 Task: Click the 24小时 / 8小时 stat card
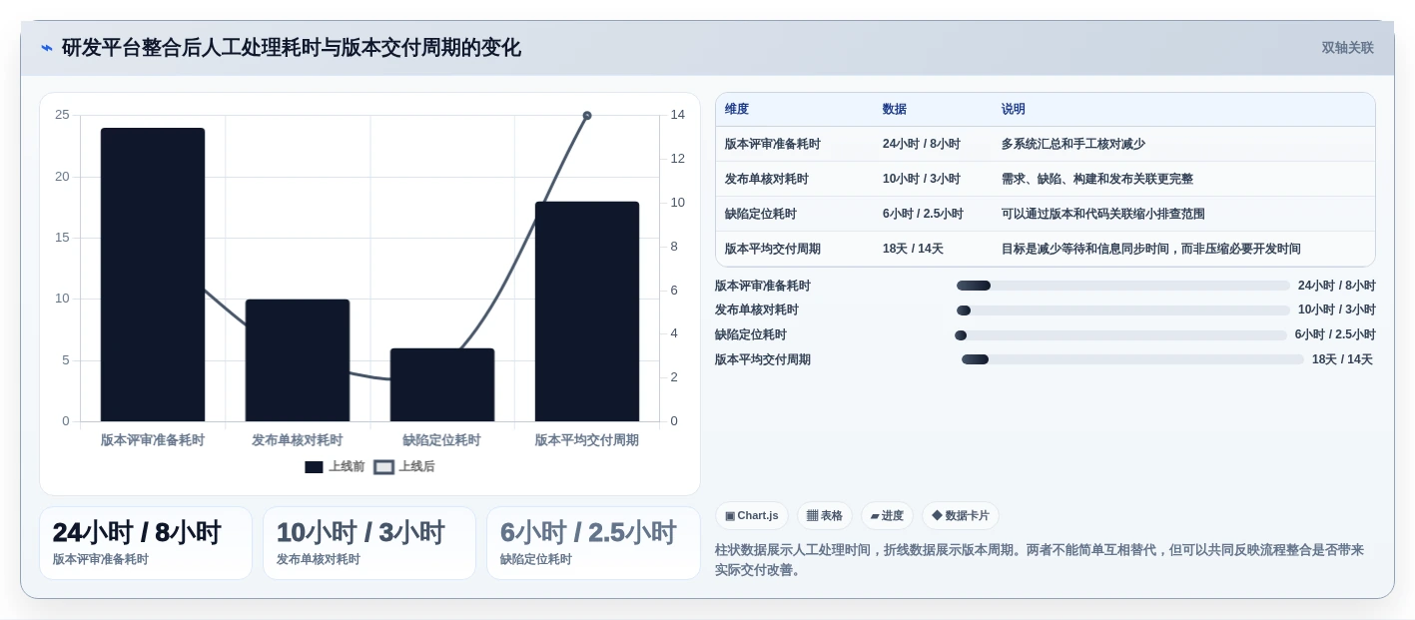pyautogui.click(x=146, y=543)
